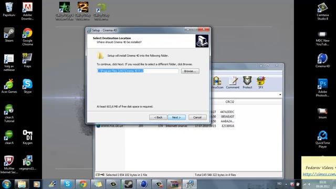Open the Papirkurv recycle bin icon
Screen dimensions: 336x189
click(9, 9)
